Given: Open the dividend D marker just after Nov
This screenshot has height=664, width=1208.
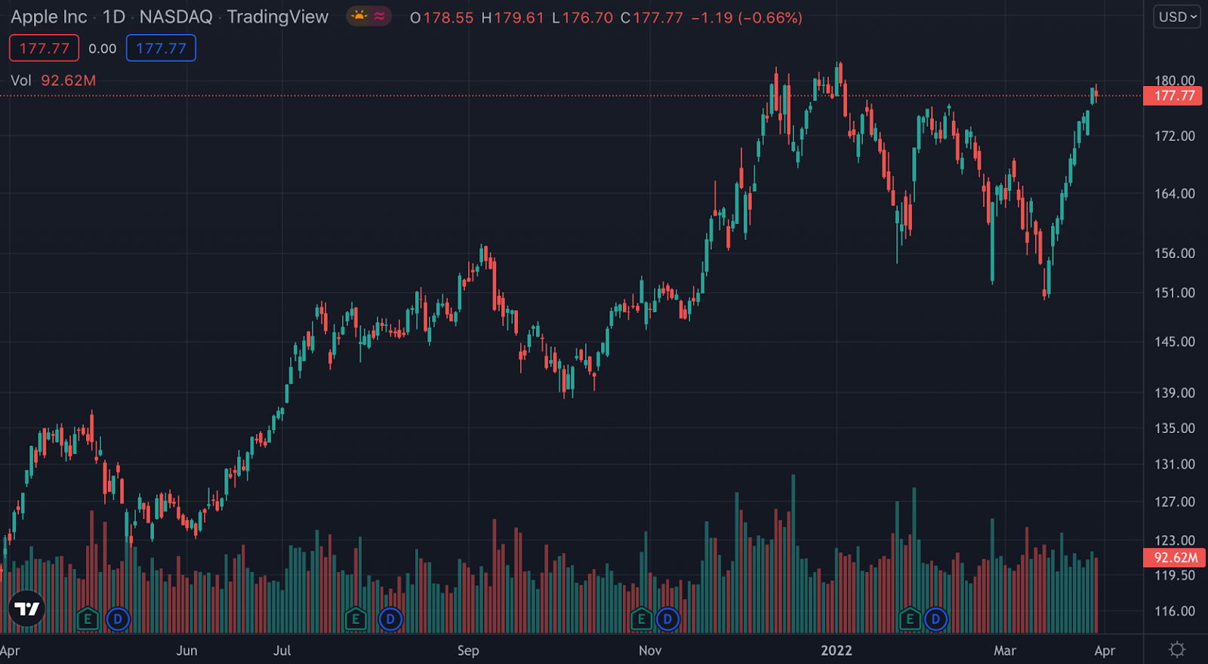Looking at the screenshot, I should (x=667, y=619).
